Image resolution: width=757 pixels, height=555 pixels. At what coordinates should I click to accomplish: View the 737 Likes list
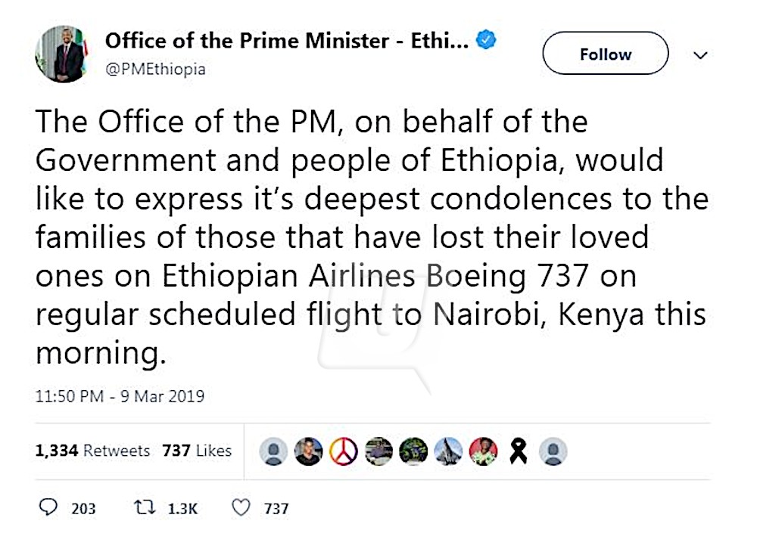click(x=196, y=451)
